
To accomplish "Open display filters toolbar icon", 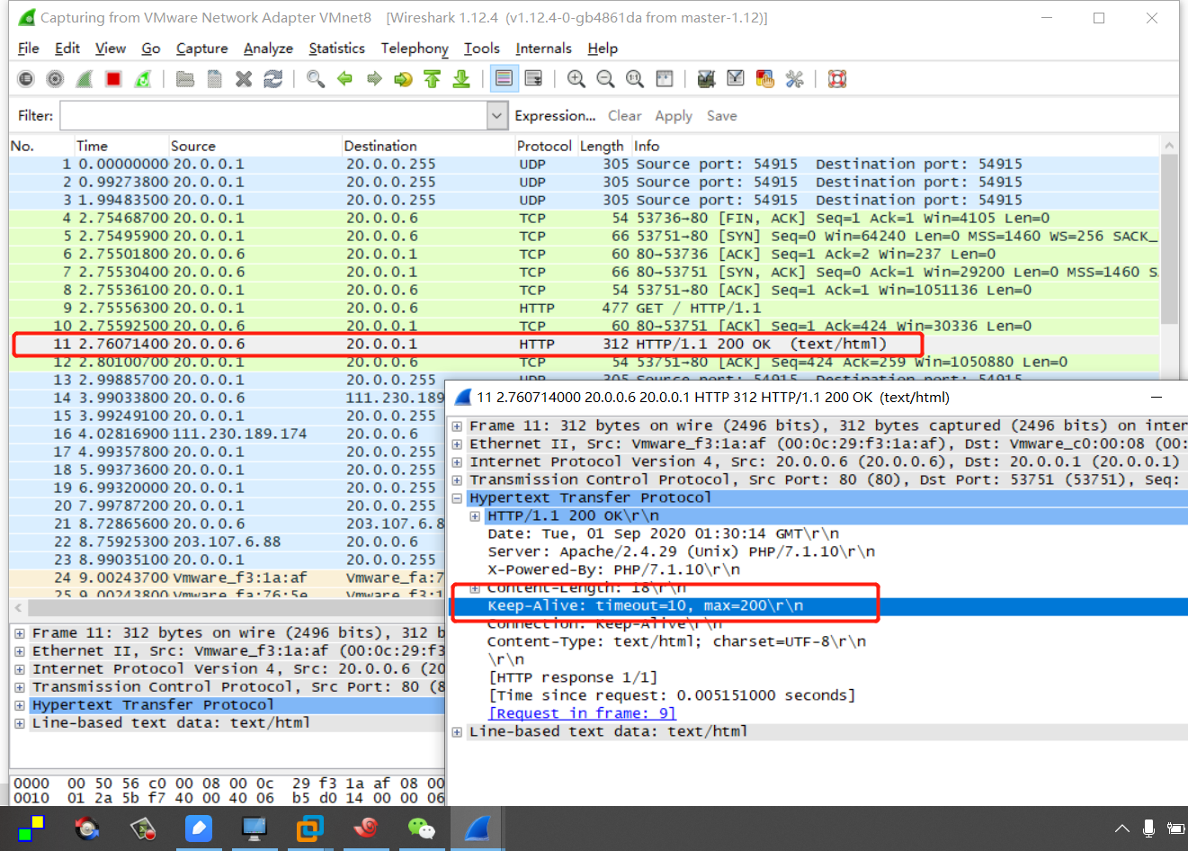I will point(736,79).
